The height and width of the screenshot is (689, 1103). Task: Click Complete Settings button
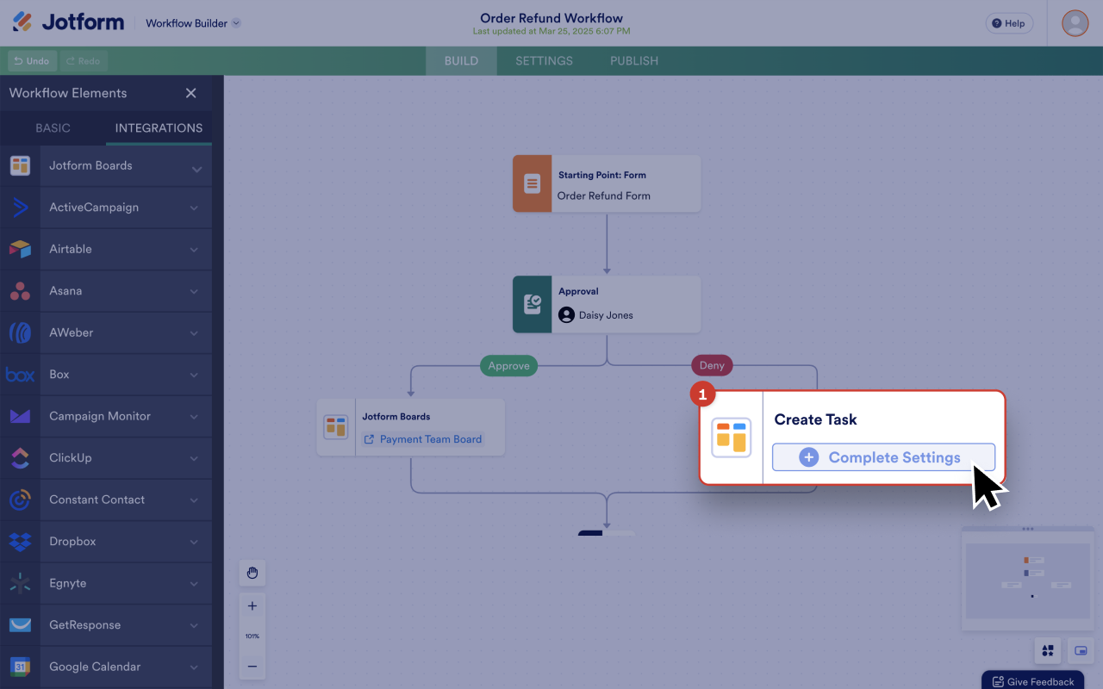[x=883, y=457]
